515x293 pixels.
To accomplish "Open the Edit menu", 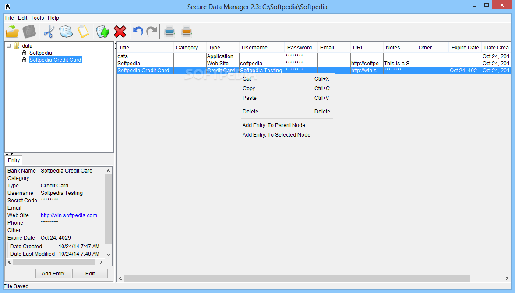I will [x=22, y=18].
